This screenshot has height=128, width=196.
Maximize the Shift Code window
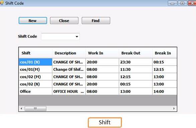click(183, 3)
